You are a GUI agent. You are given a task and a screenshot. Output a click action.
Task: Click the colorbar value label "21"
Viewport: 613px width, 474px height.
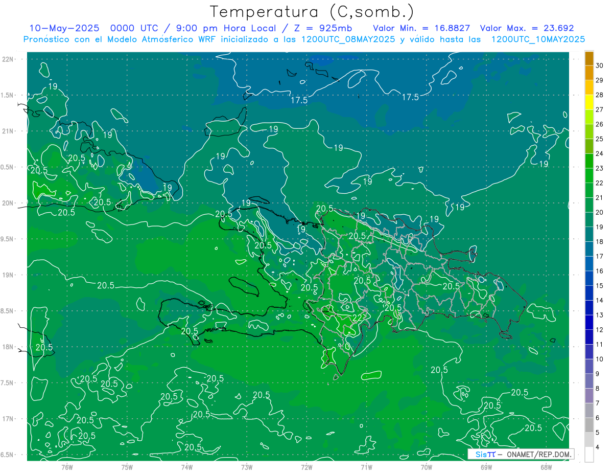599,197
